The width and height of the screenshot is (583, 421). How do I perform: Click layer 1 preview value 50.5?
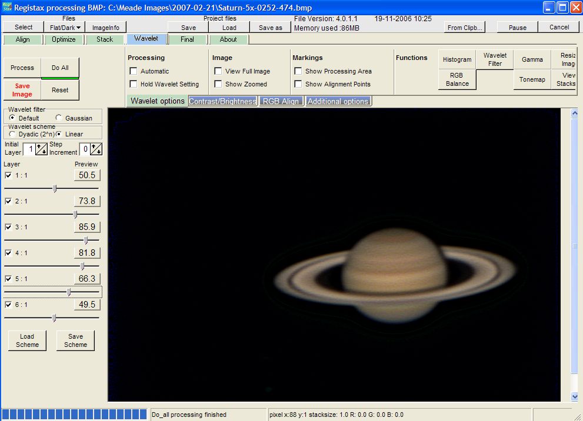87,175
